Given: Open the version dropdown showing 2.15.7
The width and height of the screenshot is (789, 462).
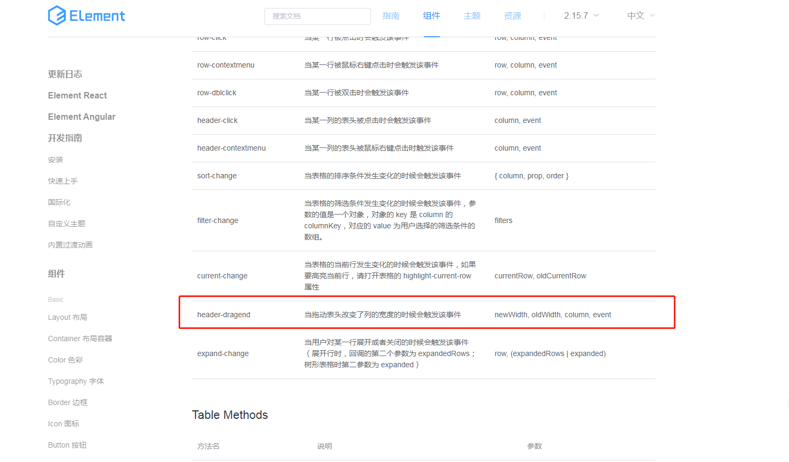Looking at the screenshot, I should click(x=576, y=15).
